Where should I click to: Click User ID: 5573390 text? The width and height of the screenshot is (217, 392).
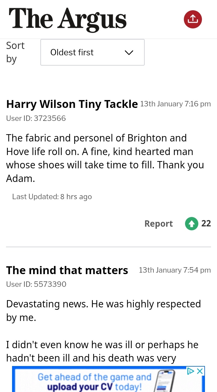pos(36,284)
